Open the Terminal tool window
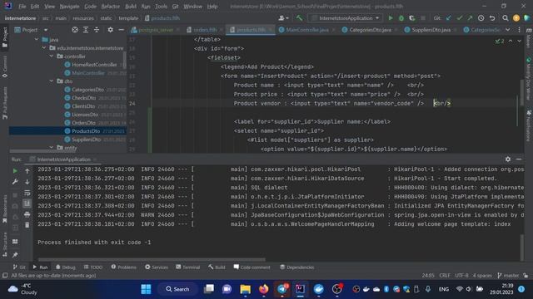533x299 pixels. [x=187, y=267]
